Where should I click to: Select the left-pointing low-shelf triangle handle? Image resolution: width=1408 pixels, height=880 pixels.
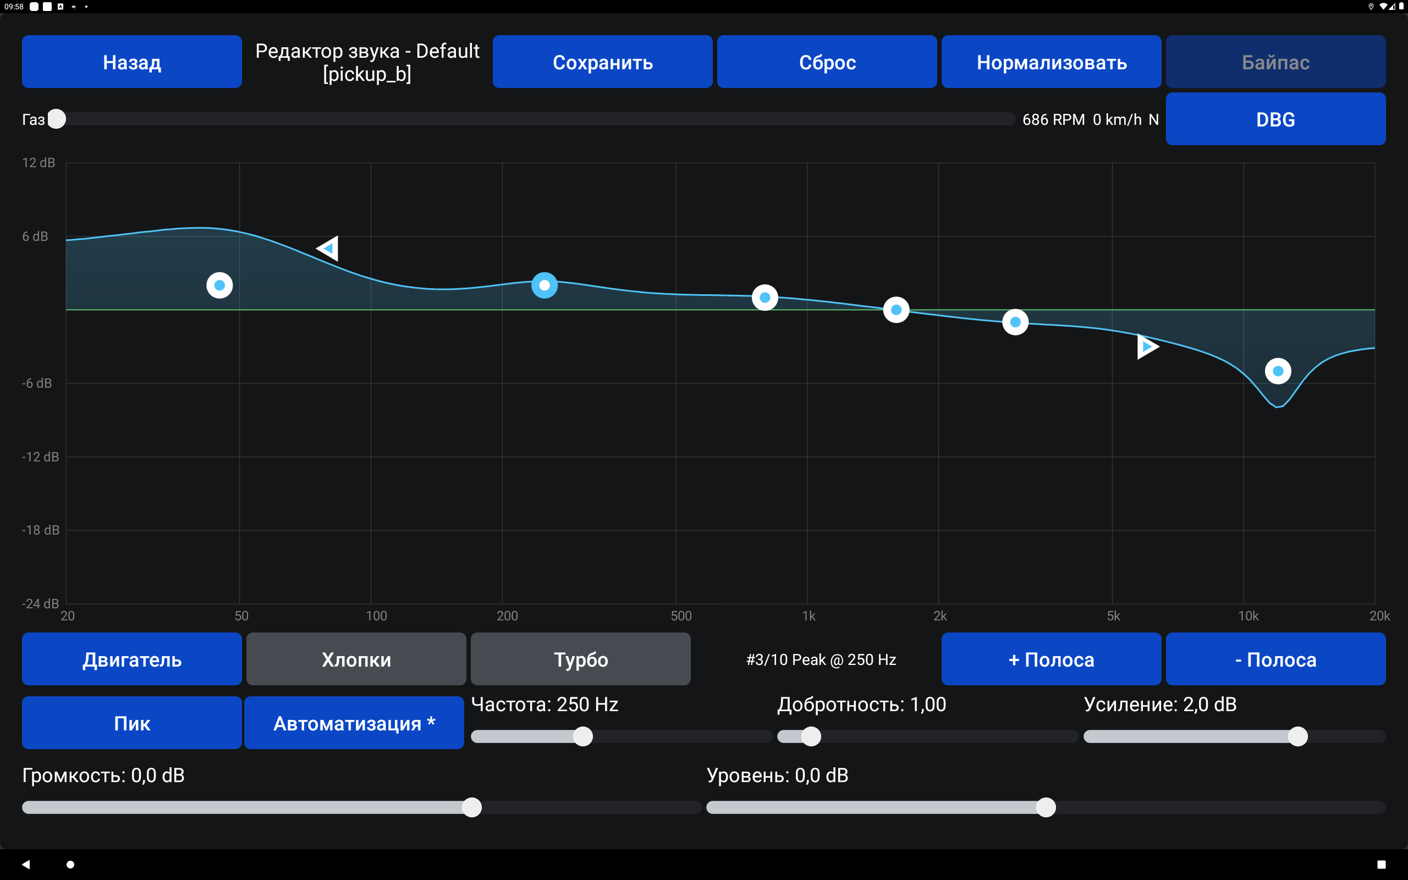point(328,249)
